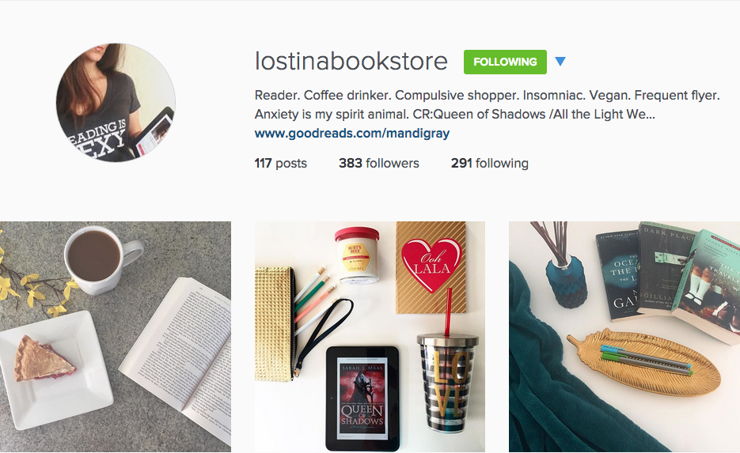View the 291 following list
Image resolution: width=740 pixels, height=453 pixels.
490,163
